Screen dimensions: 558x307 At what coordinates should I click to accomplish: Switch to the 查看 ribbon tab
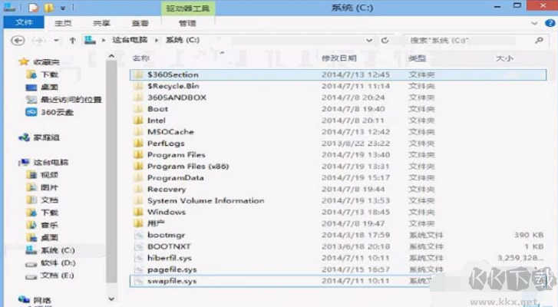[140, 23]
